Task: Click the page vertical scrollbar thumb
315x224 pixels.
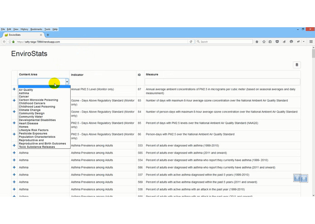Action: [313, 54]
